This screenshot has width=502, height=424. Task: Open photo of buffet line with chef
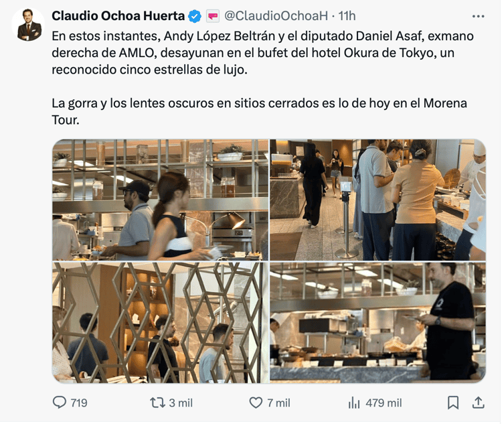[x=378, y=200]
